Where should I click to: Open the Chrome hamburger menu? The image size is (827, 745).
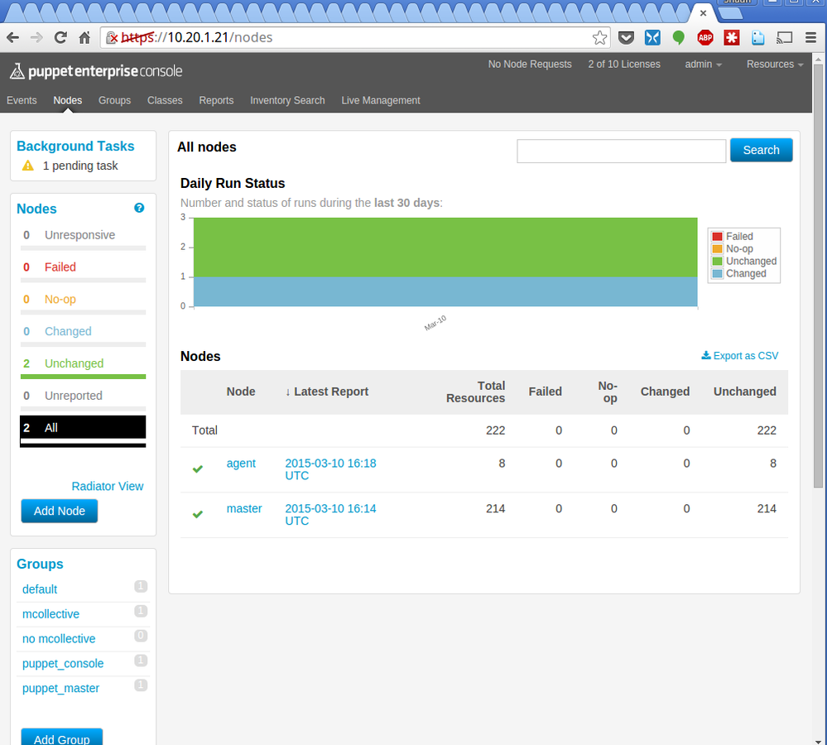pyautogui.click(x=811, y=37)
